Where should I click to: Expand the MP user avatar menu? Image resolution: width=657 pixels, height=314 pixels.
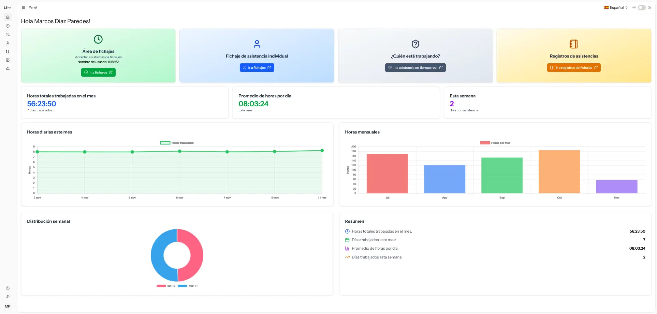pyautogui.click(x=8, y=306)
